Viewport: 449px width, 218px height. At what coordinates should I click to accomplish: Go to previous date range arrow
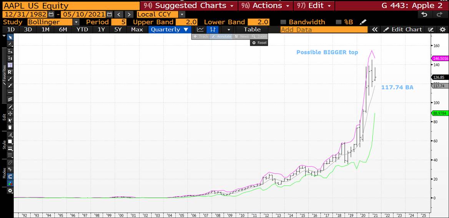click(119, 14)
